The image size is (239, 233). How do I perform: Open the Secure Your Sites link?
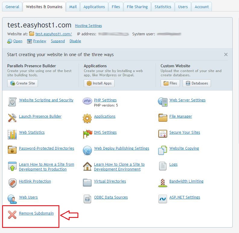coord(185,132)
